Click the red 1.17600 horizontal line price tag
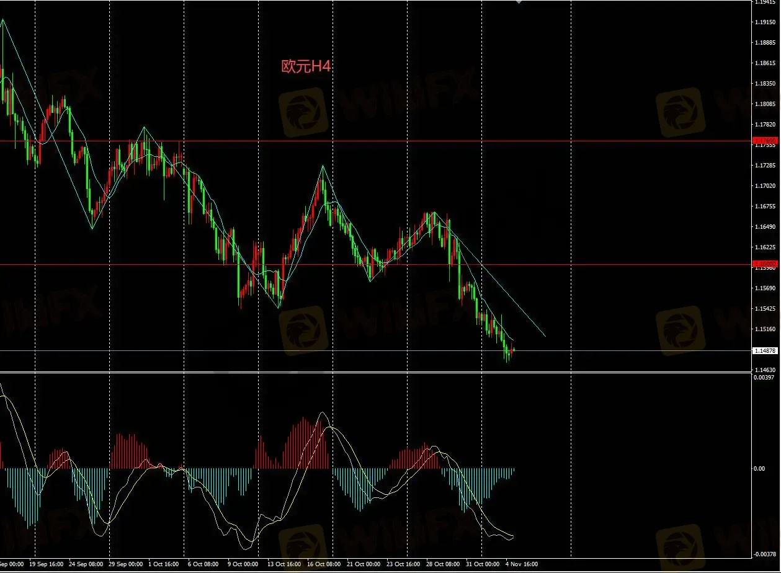The image size is (781, 573). [764, 141]
